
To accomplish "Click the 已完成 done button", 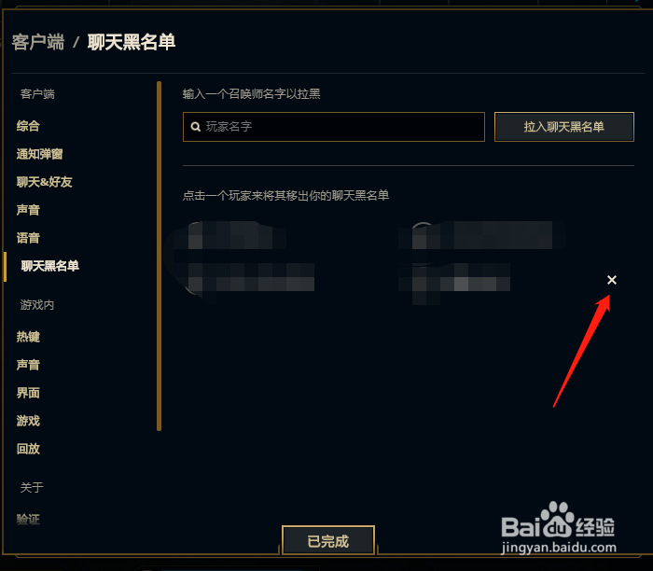I will click(x=328, y=540).
